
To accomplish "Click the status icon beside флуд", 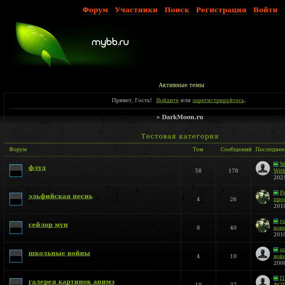I will (x=16, y=171).
